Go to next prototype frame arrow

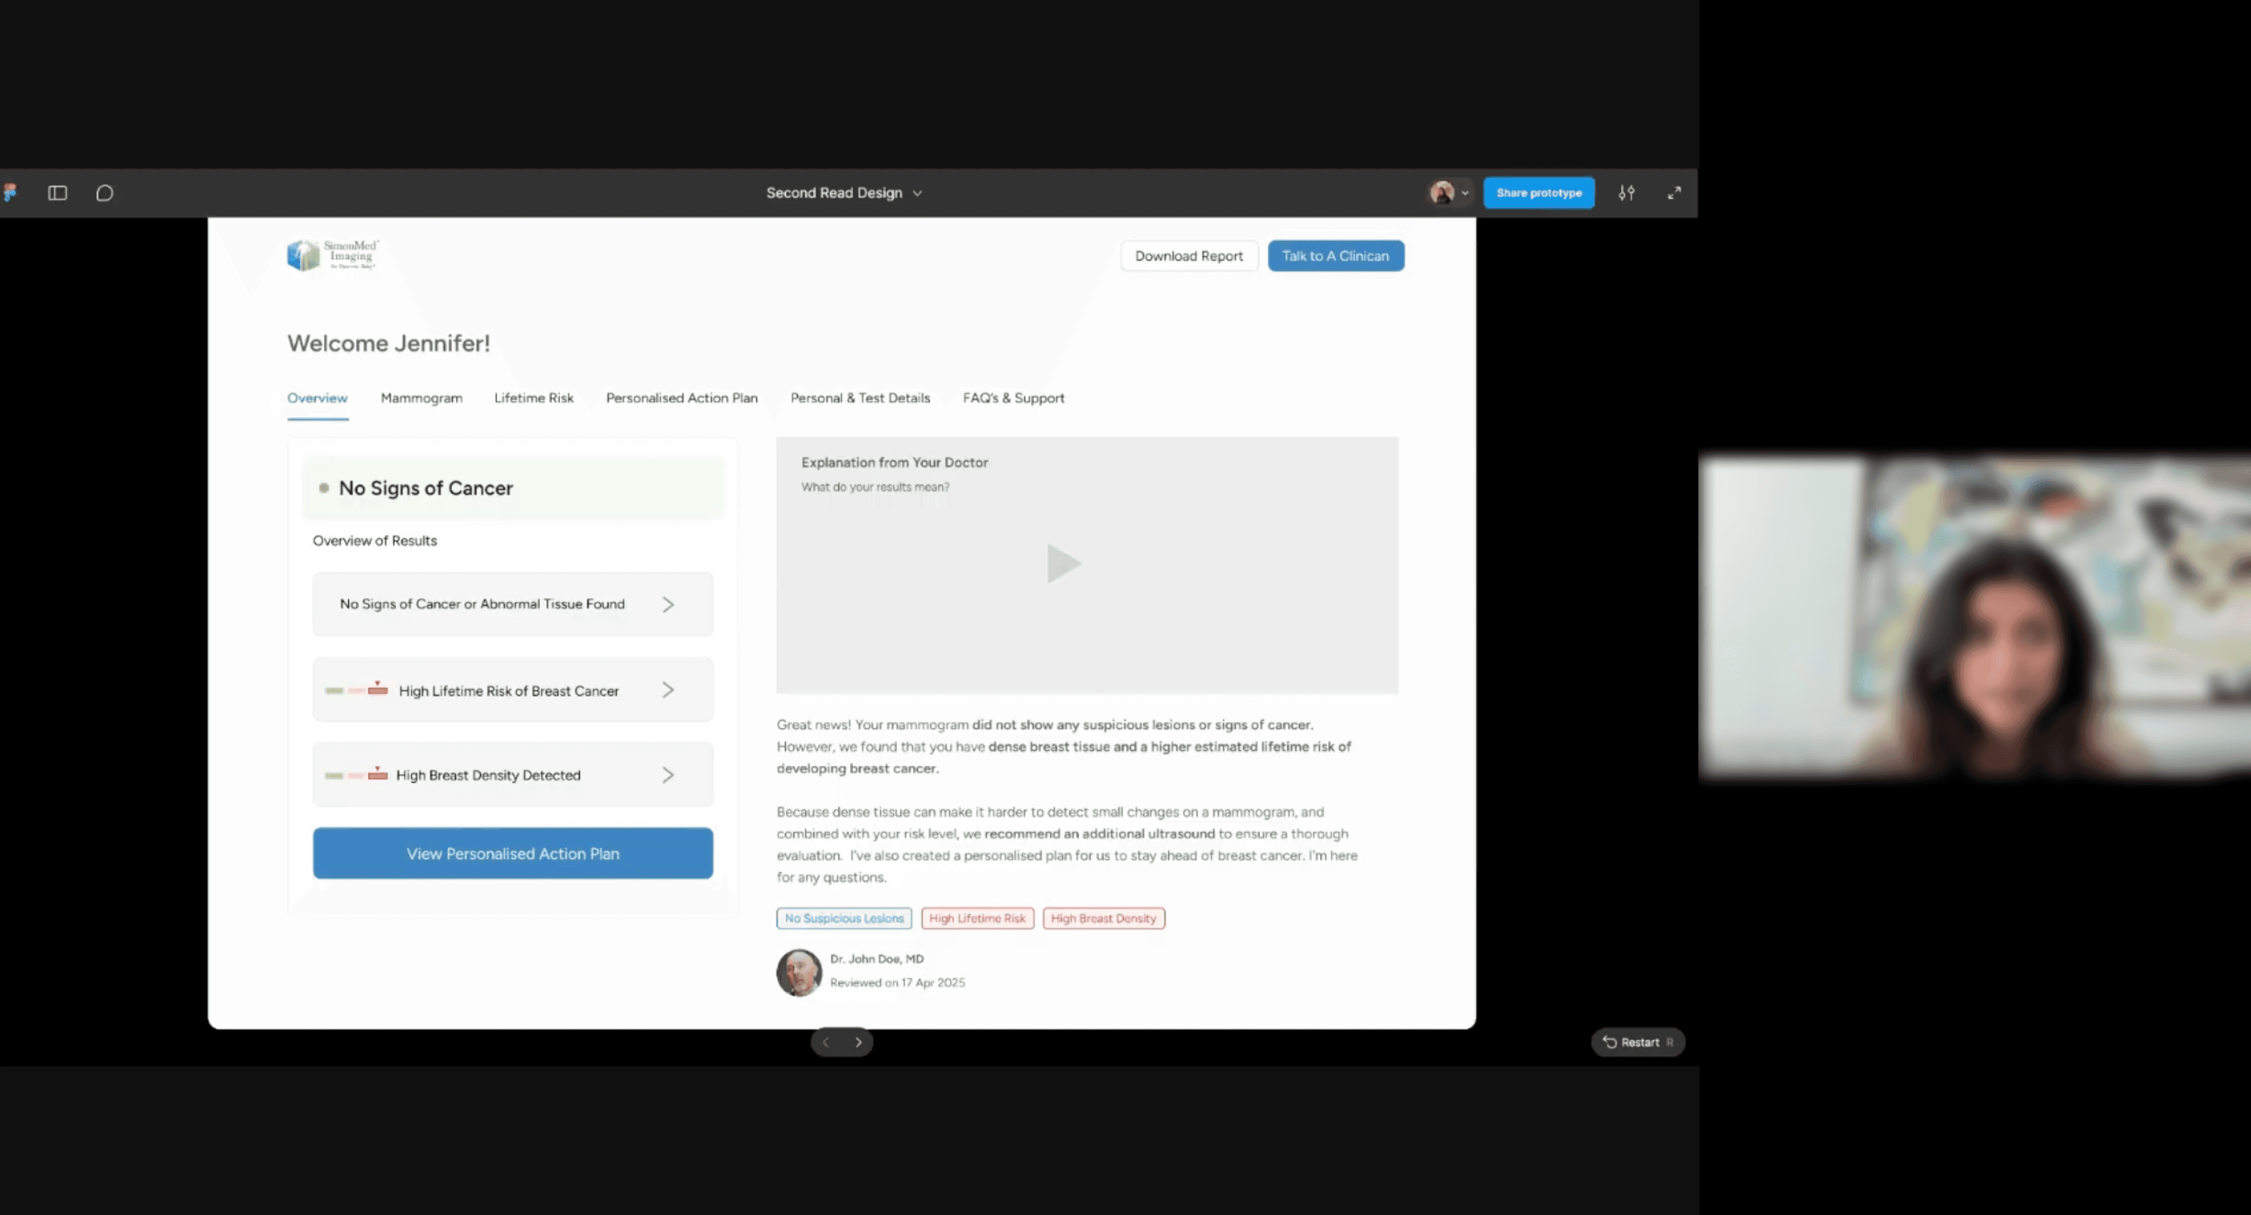point(858,1042)
